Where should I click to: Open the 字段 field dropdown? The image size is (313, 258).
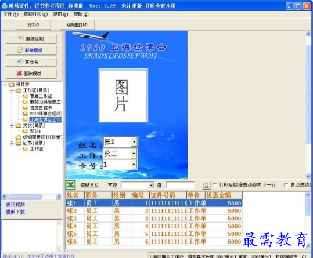[x=152, y=186]
